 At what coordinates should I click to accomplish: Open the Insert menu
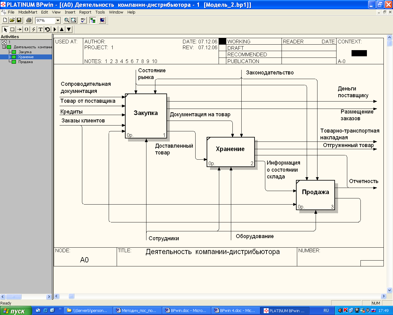70,12
